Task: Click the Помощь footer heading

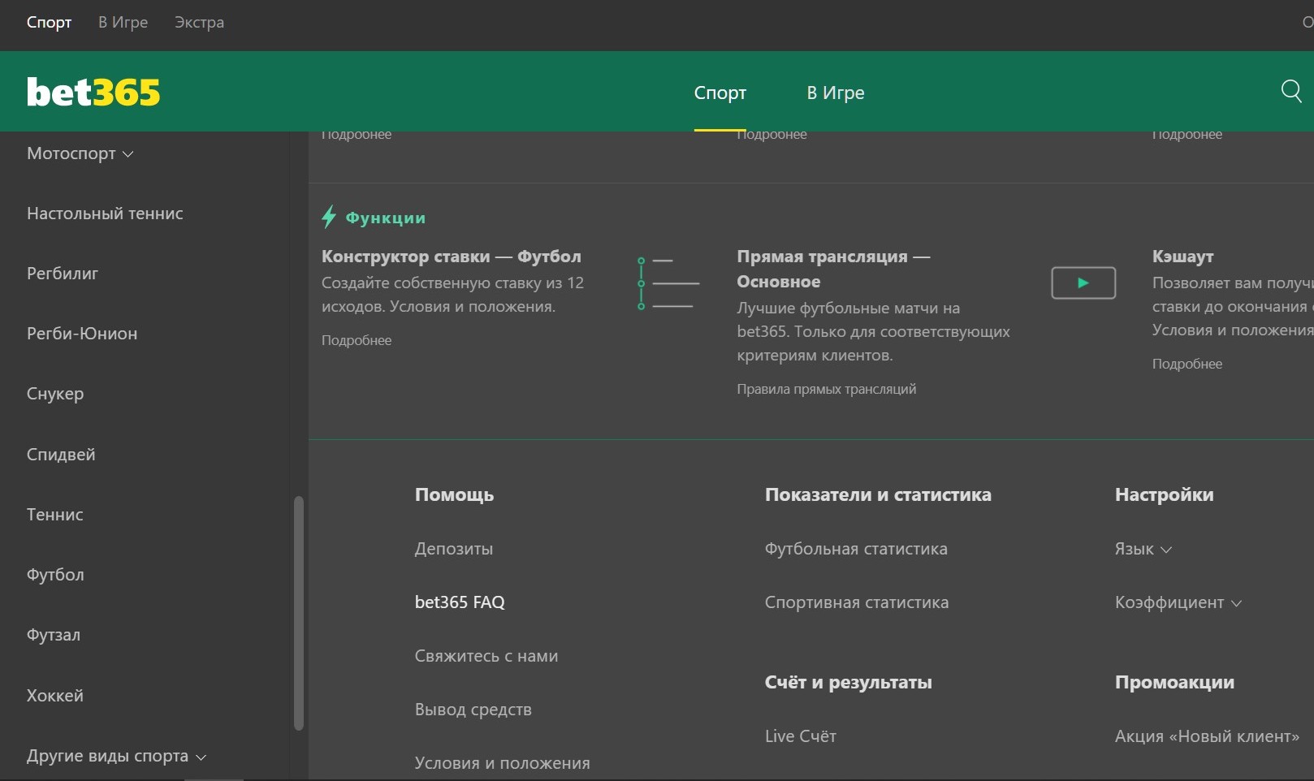Action: click(454, 495)
